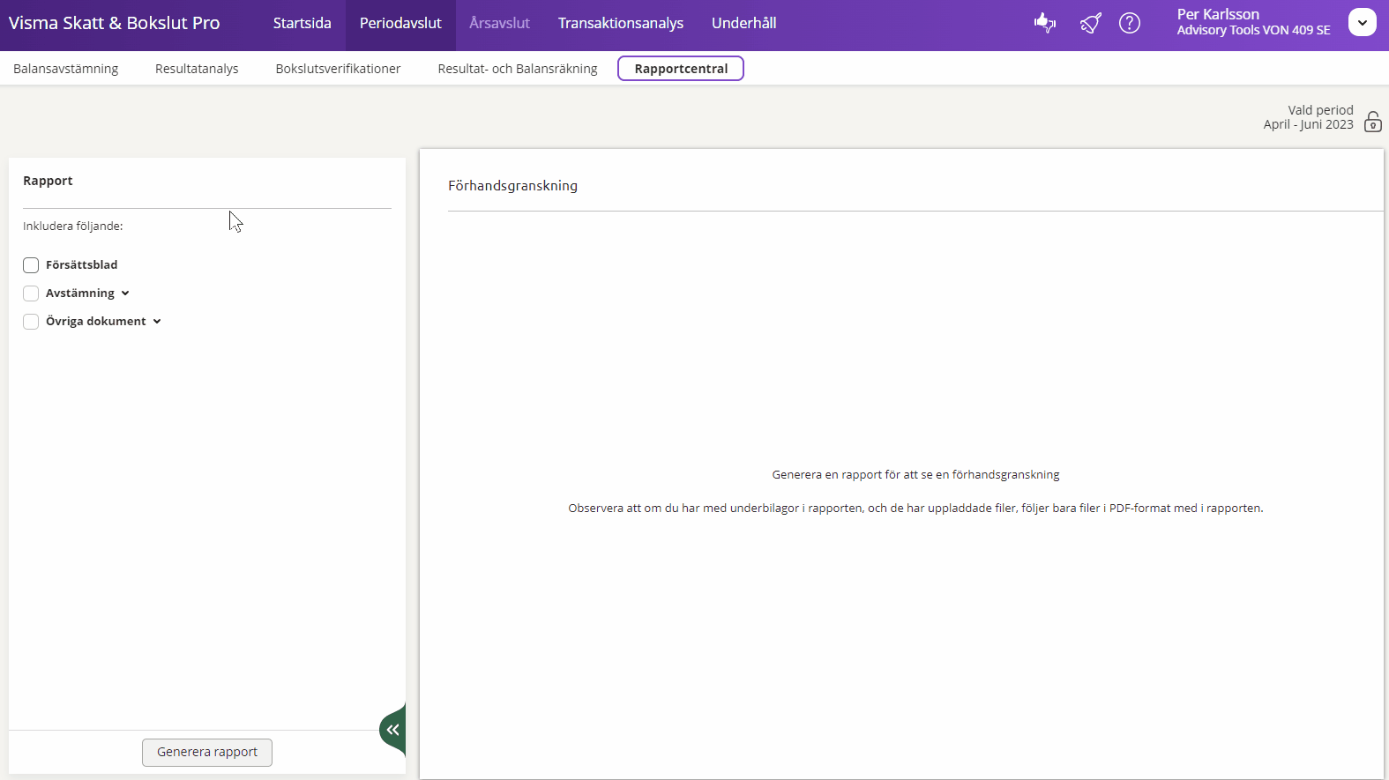Collapse the report panel with double-arrow icon

[393, 730]
